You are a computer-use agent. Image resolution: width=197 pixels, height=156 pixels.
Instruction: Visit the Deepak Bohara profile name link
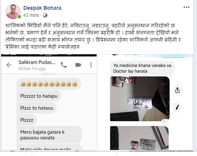(42, 8)
